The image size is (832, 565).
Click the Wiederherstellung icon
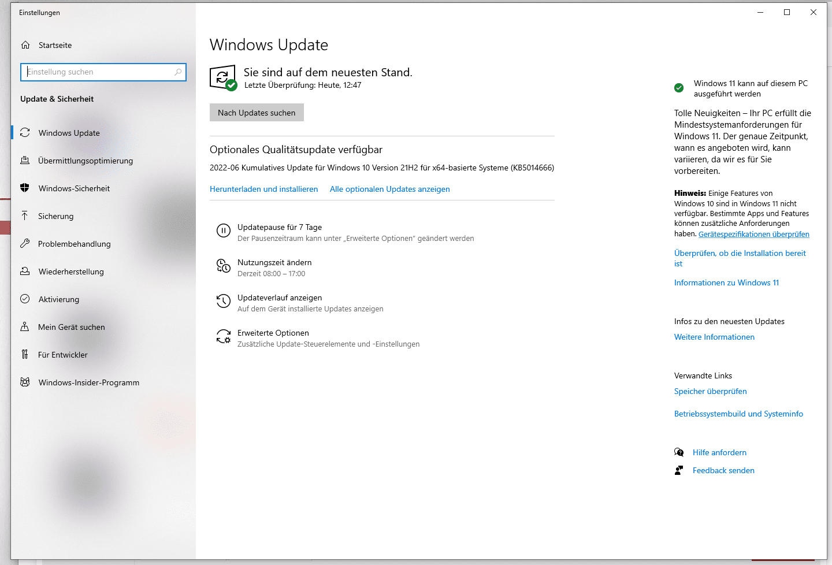(25, 272)
